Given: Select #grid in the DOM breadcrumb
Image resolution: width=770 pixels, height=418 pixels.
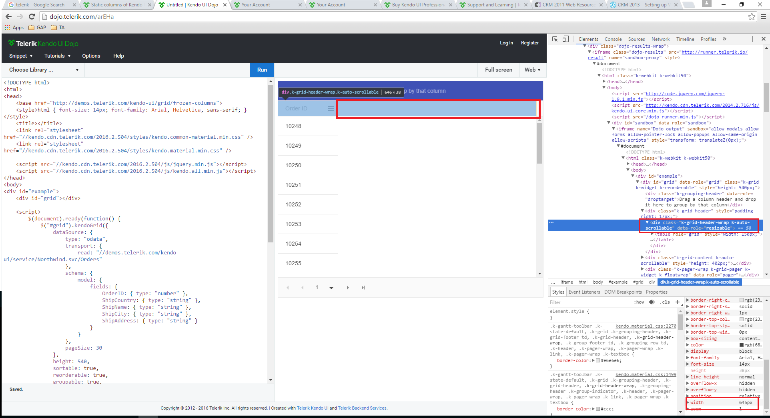Looking at the screenshot, I should tap(638, 282).
